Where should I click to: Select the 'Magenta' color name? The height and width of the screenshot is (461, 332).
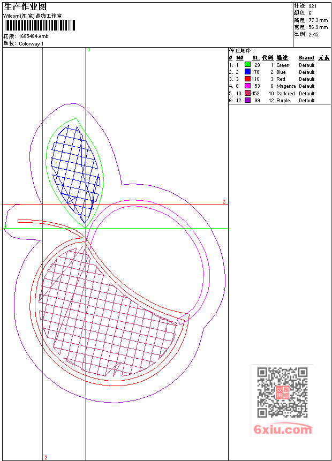[x=286, y=86]
